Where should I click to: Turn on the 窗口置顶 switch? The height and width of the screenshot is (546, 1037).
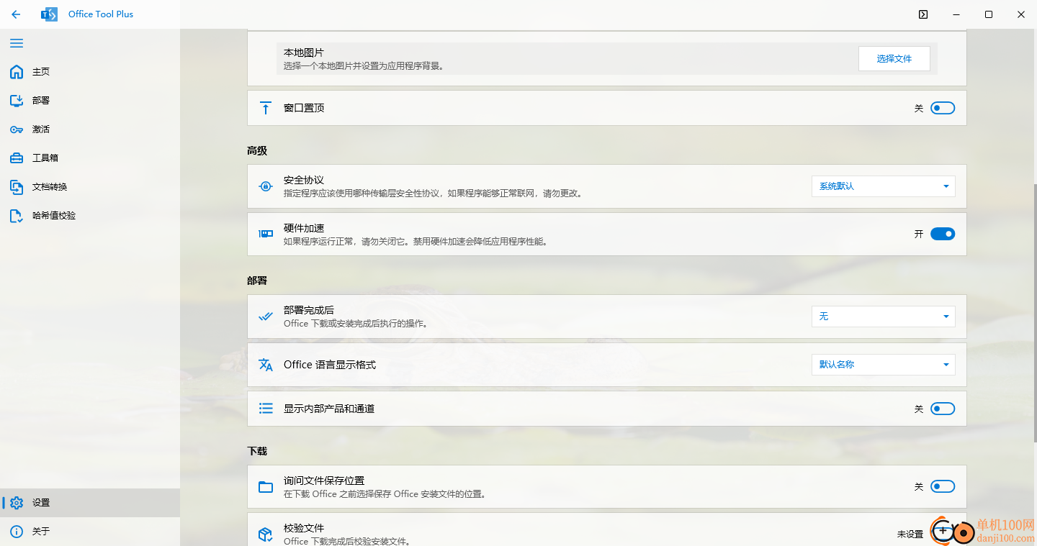pos(943,108)
